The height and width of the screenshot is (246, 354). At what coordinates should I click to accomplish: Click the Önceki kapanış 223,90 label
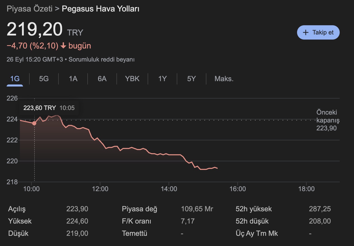(x=328, y=120)
